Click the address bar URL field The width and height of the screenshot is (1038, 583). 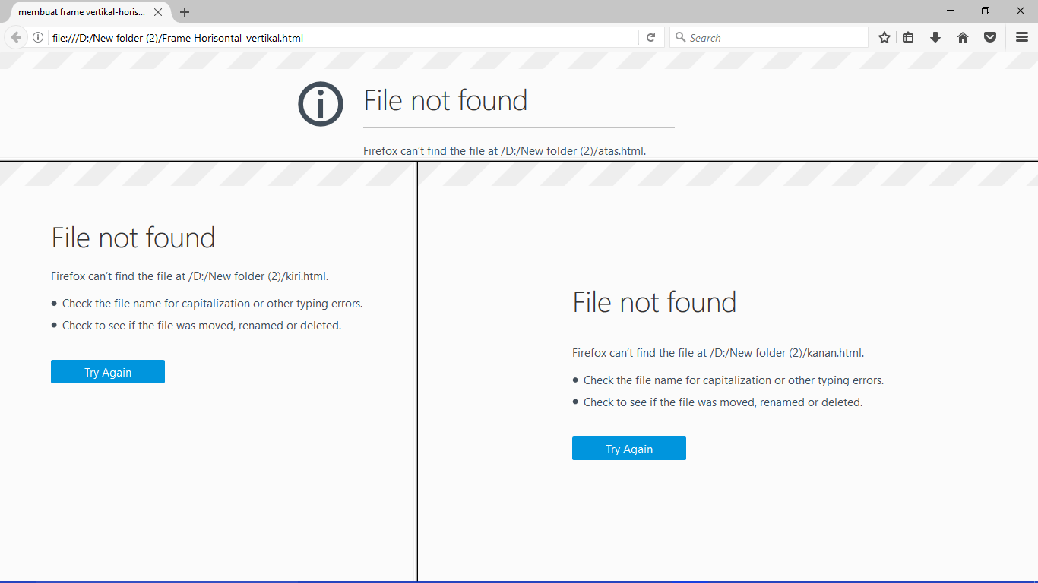[344, 37]
